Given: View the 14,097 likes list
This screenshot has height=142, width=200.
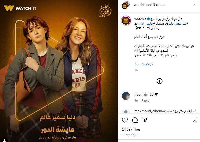Looking at the screenshot, I should click(x=131, y=129).
